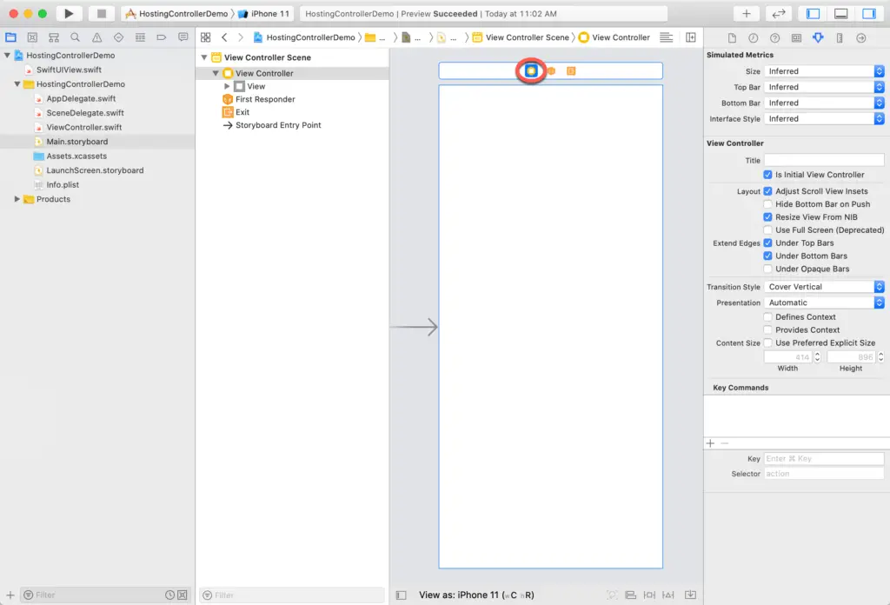The height and width of the screenshot is (605, 890).
Task: Open the Transition Style dropdown
Action: (824, 287)
